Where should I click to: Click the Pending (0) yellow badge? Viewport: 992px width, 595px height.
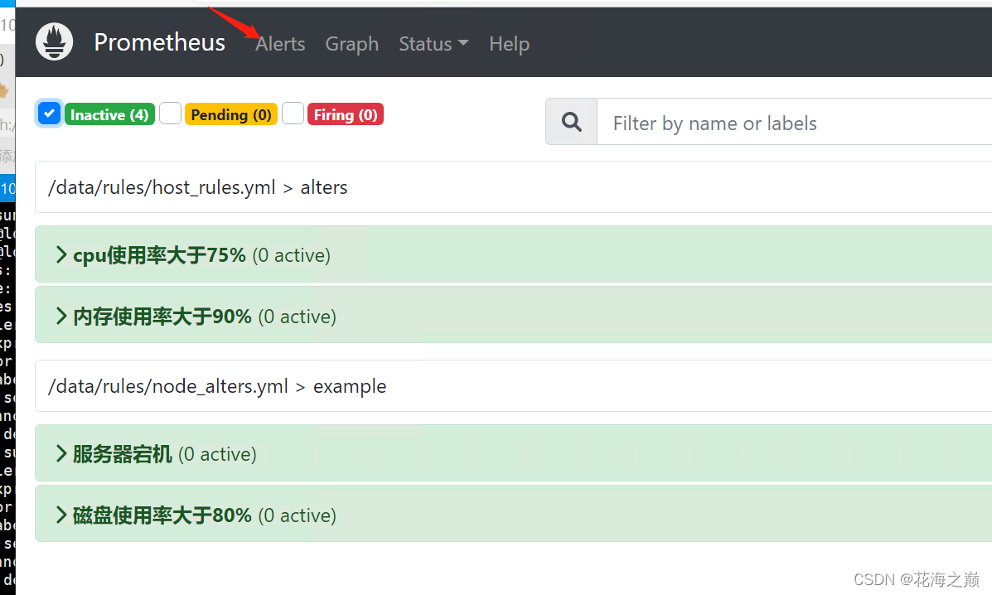click(x=231, y=114)
